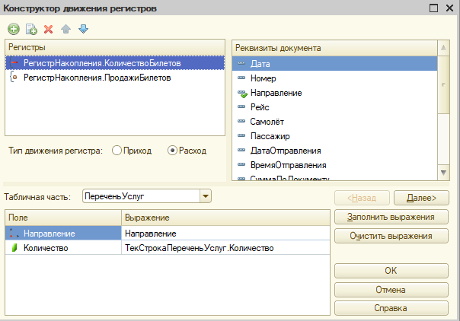
Task: Select РегистрНакопления.ПродажиБилетов row
Action: (x=115, y=78)
